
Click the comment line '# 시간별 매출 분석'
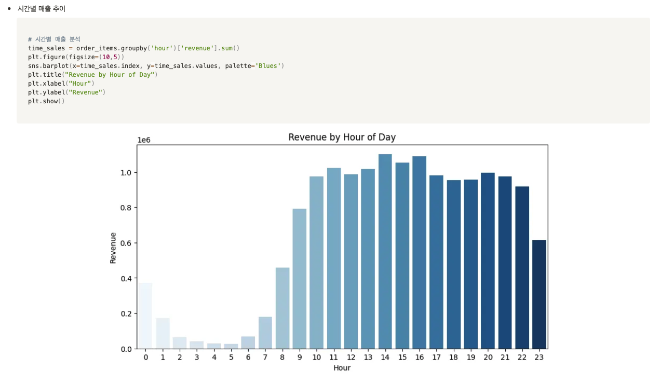click(54, 39)
